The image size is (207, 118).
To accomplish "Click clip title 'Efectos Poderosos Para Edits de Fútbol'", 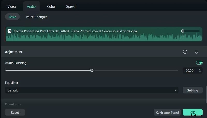I will 41,31.
